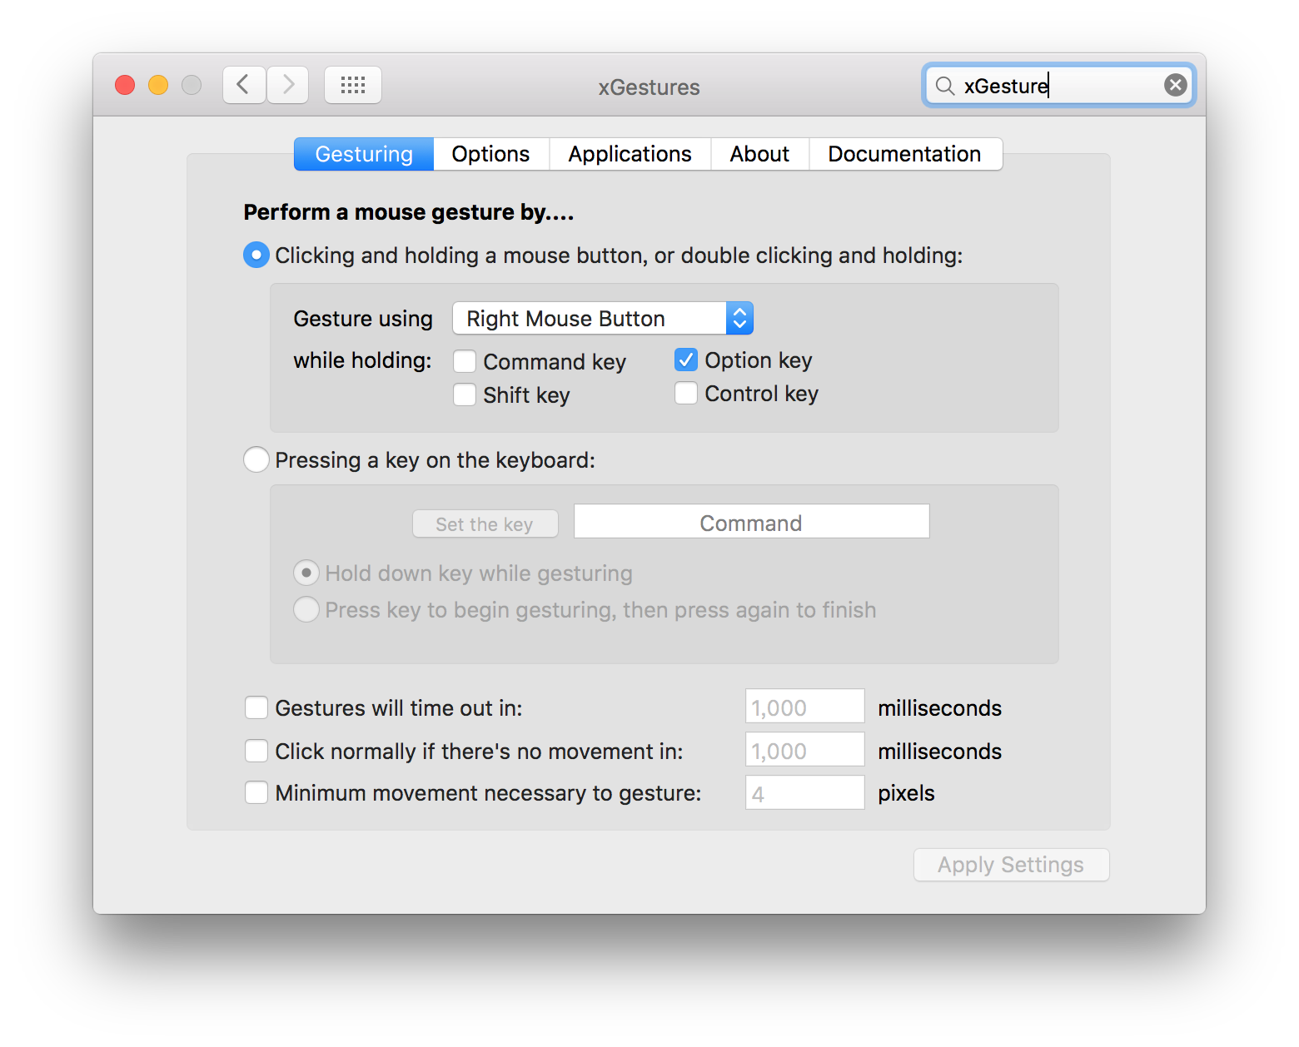The image size is (1299, 1047).
Task: Click the xGestures window title
Action: (649, 87)
